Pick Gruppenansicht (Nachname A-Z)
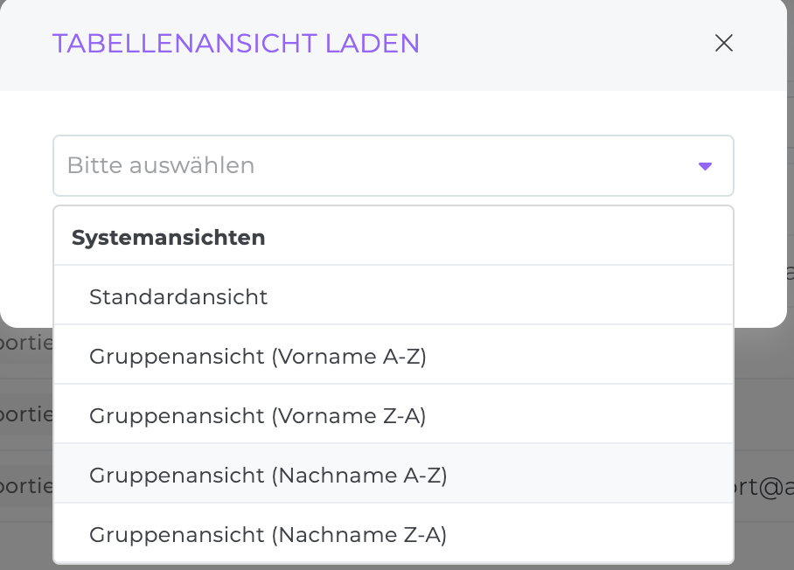 click(x=268, y=475)
